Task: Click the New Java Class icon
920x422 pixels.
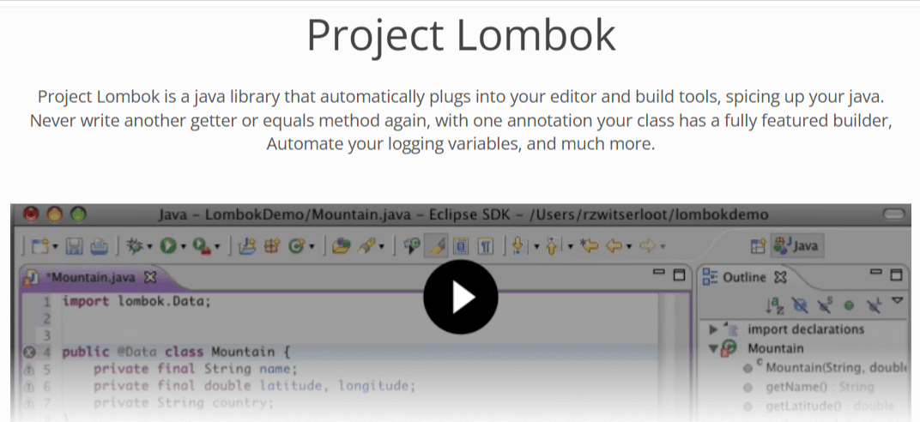Action: [x=296, y=247]
